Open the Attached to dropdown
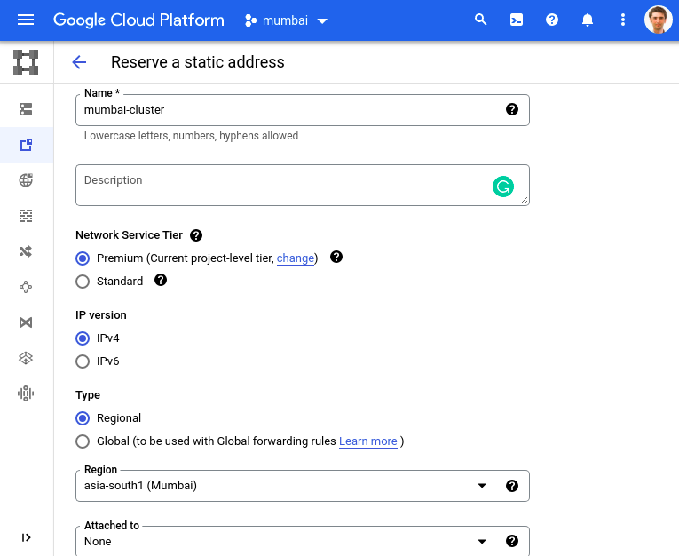Screen dimensions: 679x556 click(x=303, y=541)
